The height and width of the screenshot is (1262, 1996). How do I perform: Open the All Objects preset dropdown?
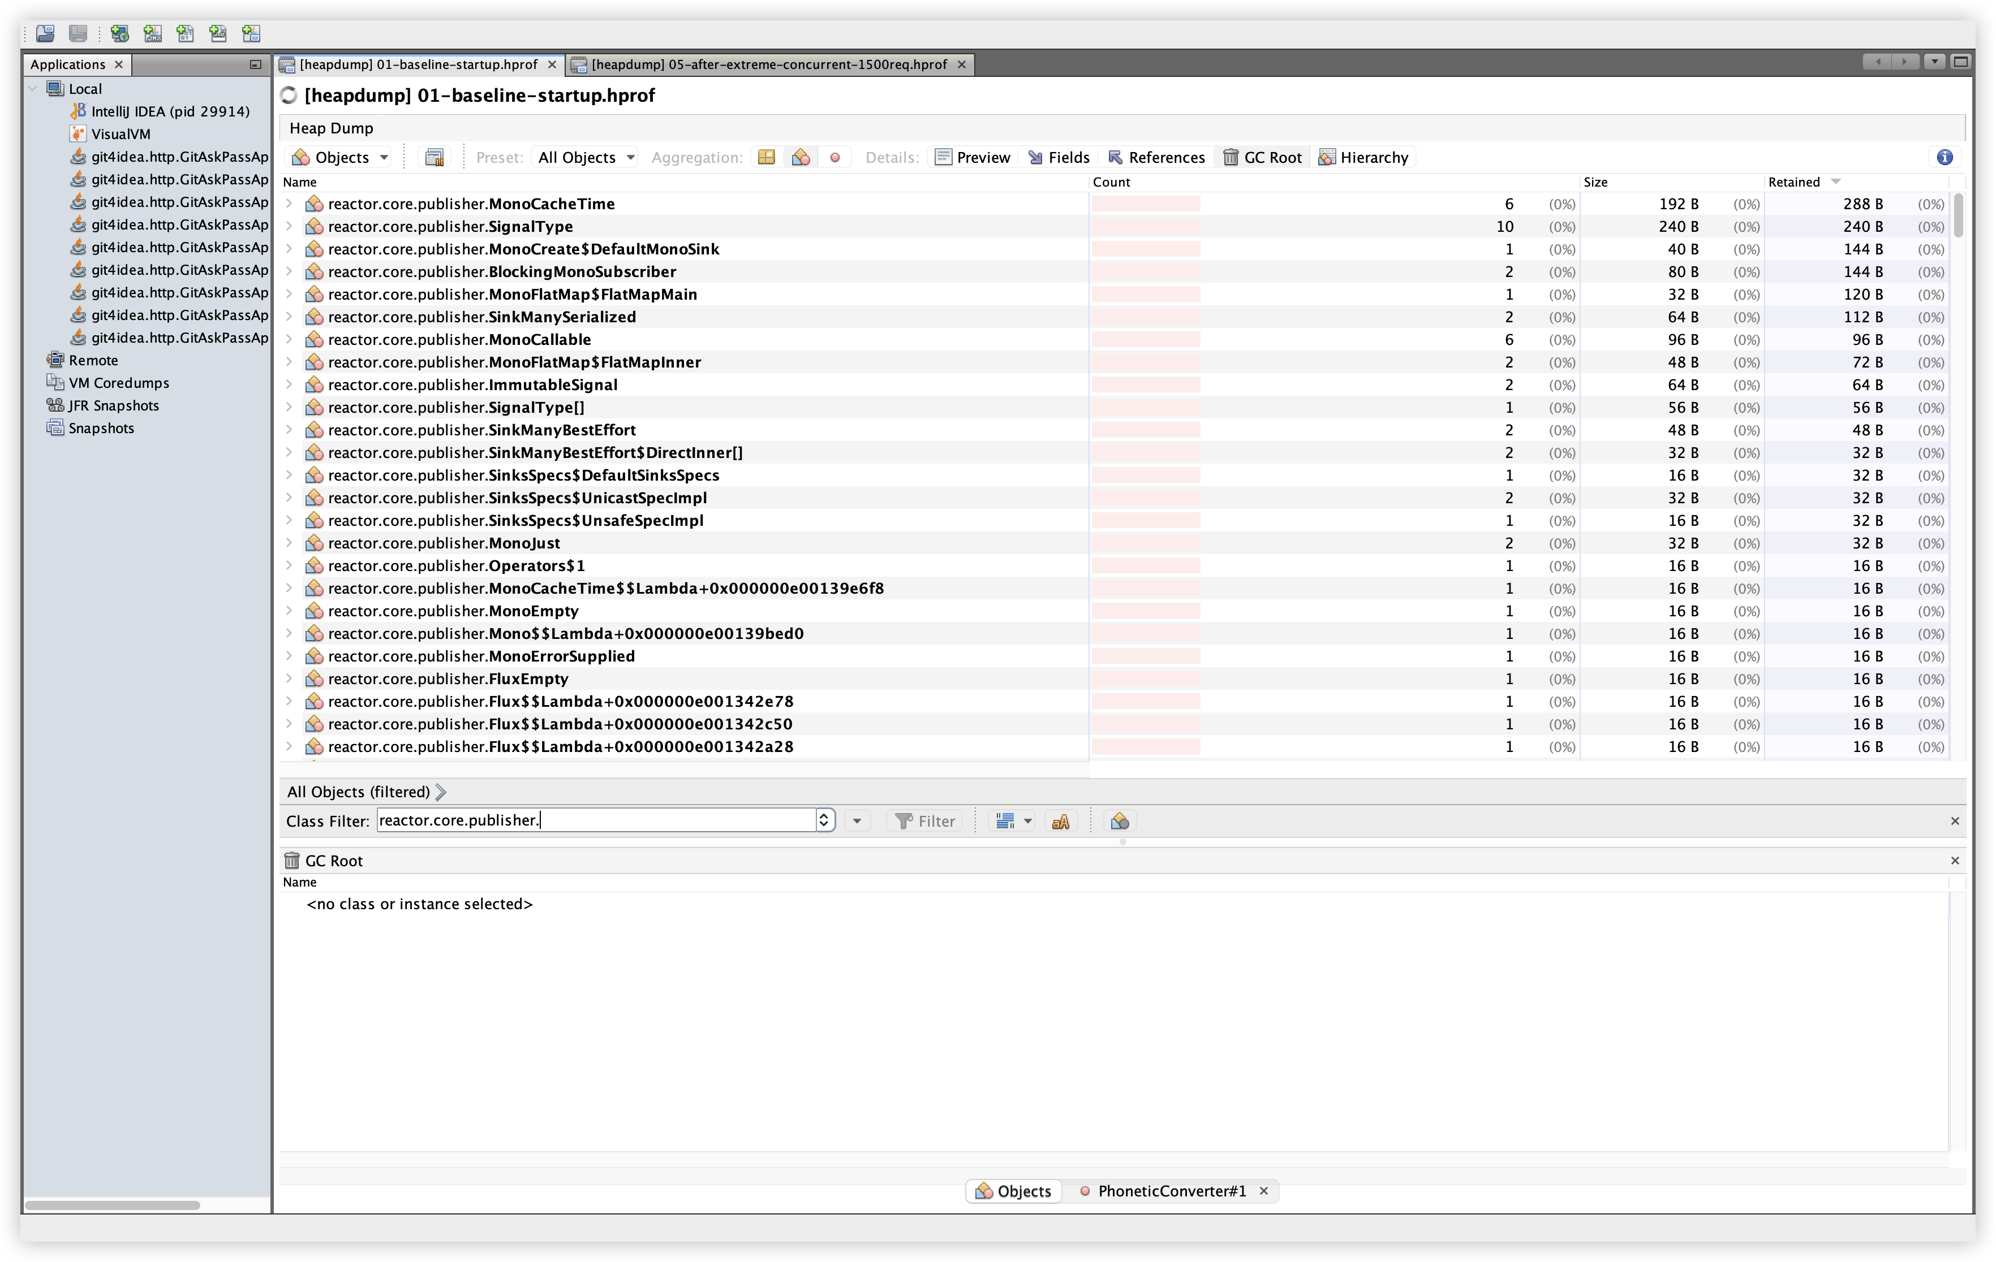585,157
